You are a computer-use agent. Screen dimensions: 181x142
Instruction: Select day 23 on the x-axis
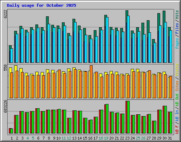click(127, 138)
